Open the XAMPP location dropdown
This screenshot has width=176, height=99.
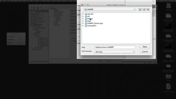(x=109, y=9)
